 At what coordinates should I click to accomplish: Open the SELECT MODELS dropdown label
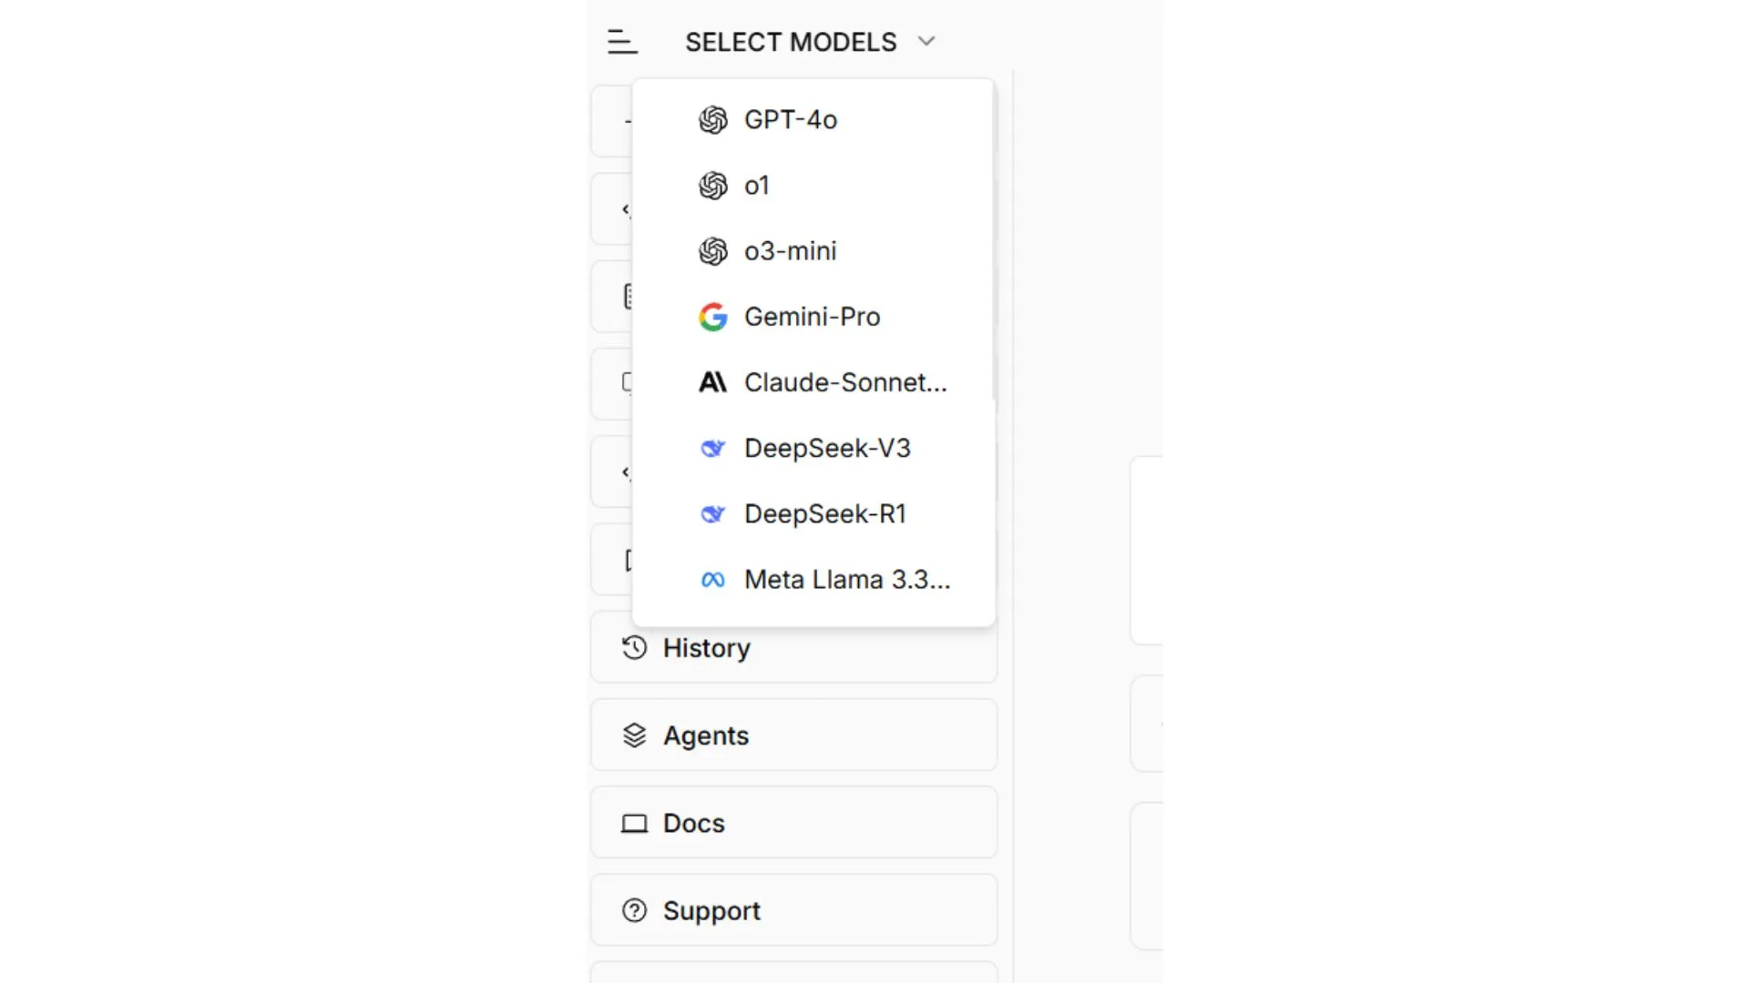[x=791, y=42]
